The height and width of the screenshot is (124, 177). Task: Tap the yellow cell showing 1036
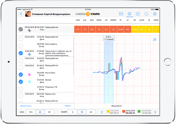pos(135,29)
